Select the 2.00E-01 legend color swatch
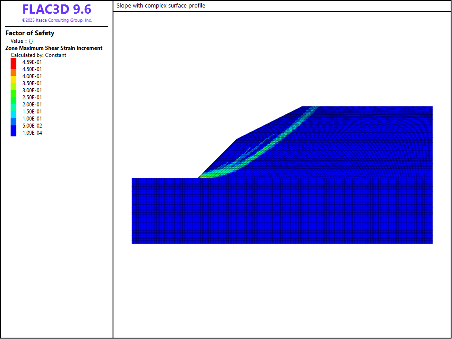This screenshot has height=339, width=452. pyautogui.click(x=13, y=105)
